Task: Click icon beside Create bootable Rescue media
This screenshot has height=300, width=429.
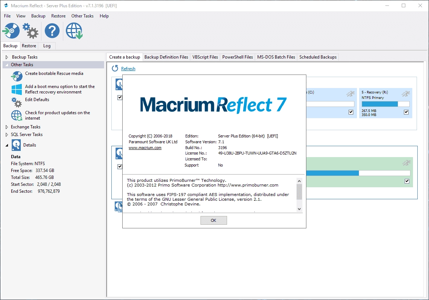Action: (17, 76)
